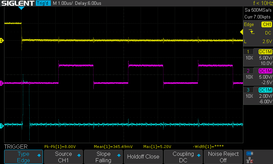Click the LAN network status icon
Screen dimensions: 273x164
[250, 160]
